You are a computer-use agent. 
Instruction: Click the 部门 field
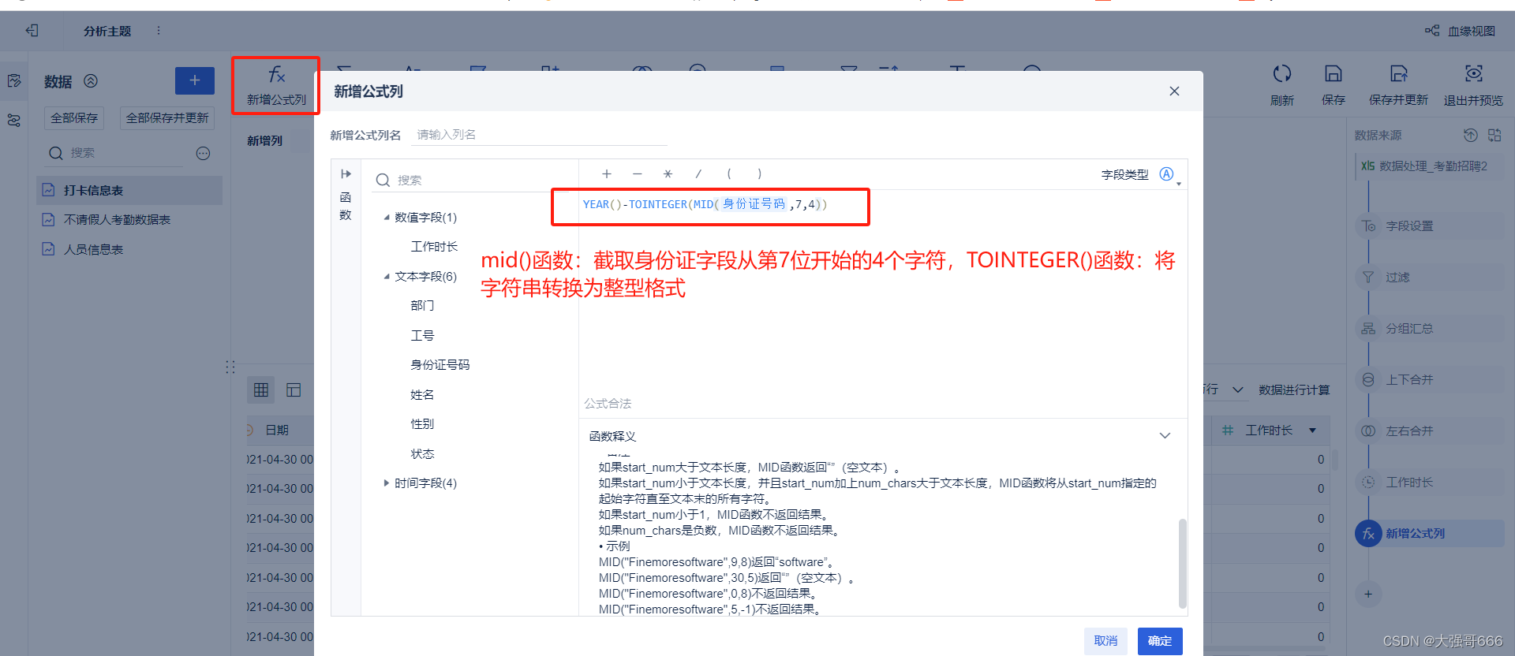coord(422,306)
